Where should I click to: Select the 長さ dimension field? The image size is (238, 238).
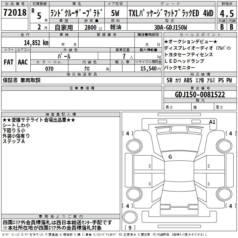[178, 107]
